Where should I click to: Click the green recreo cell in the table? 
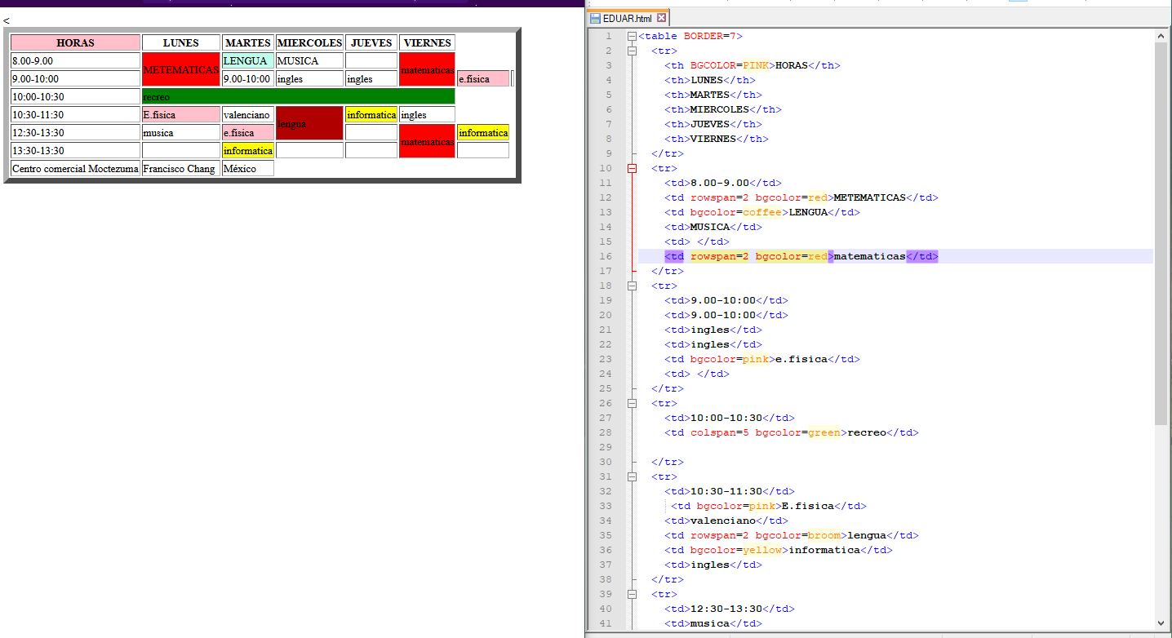298,97
